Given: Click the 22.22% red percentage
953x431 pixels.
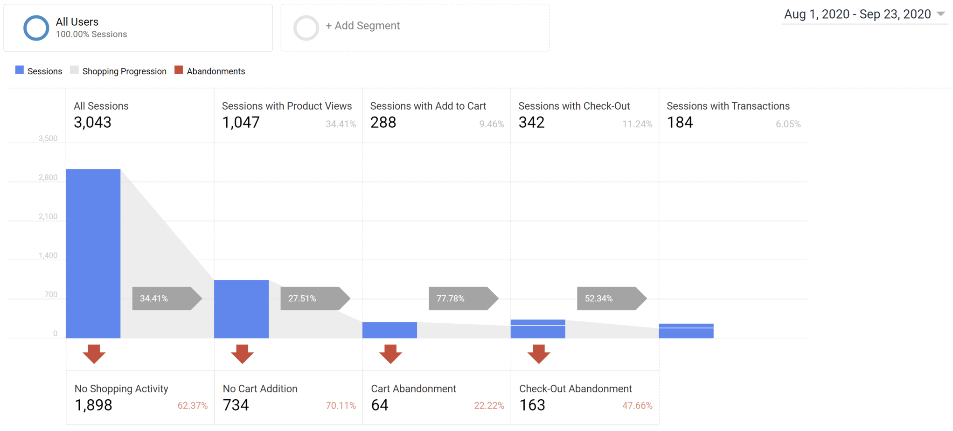Looking at the screenshot, I should click(x=489, y=406).
